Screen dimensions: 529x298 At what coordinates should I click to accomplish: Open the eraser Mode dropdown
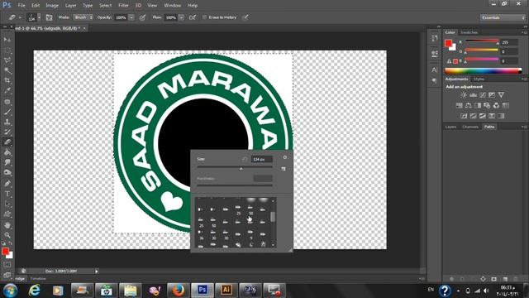[83, 17]
